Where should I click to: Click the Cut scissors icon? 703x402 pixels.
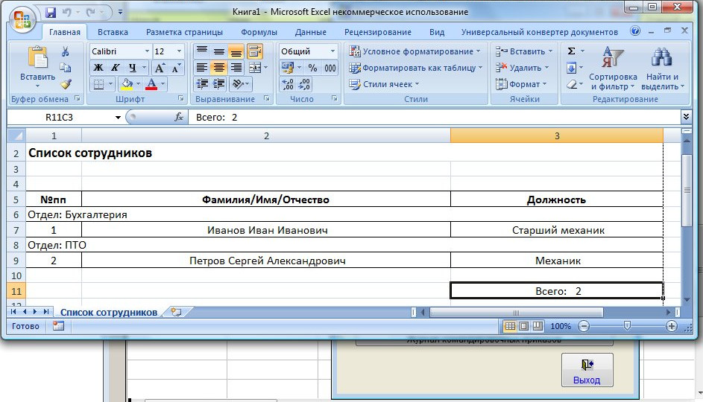point(66,51)
